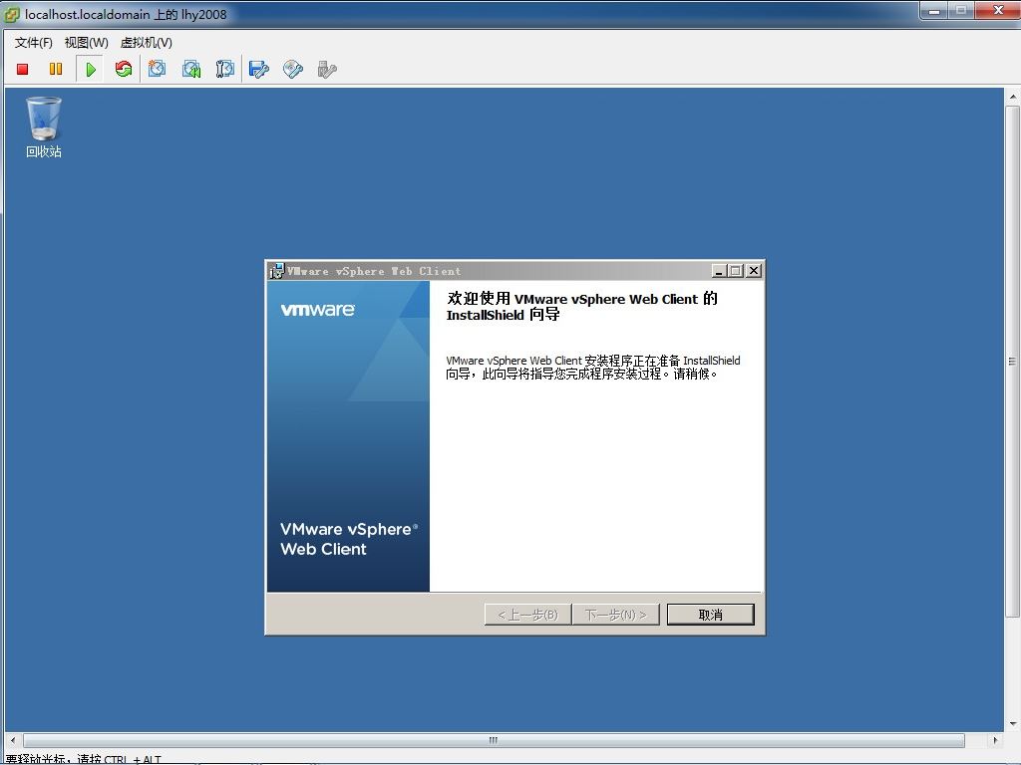1021x765 pixels.
Task: Click the vertical scrollbar thumb
Action: tap(1012, 361)
